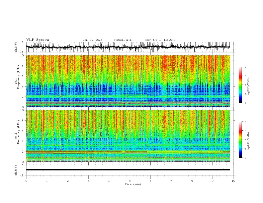
Task: Click the 'VLF Spectra' title text
Action: coord(38,40)
